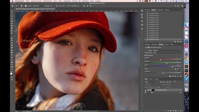This screenshot has width=199, height=112.
Task: Open Lightroom from the Dock
Action: [186, 66]
